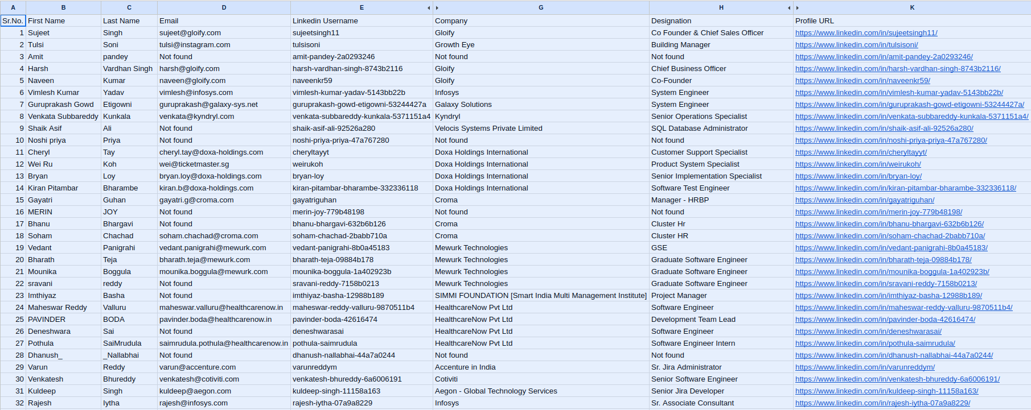
Task: Open rajesh-iytha-07a9a8229 profile link
Action: 882,403
